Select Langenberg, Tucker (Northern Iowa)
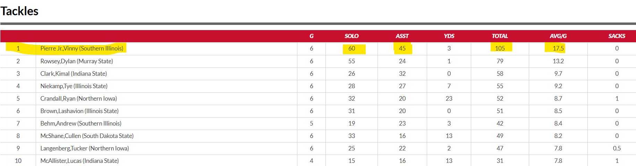Viewport: 636px width, 166px height. pos(85,148)
